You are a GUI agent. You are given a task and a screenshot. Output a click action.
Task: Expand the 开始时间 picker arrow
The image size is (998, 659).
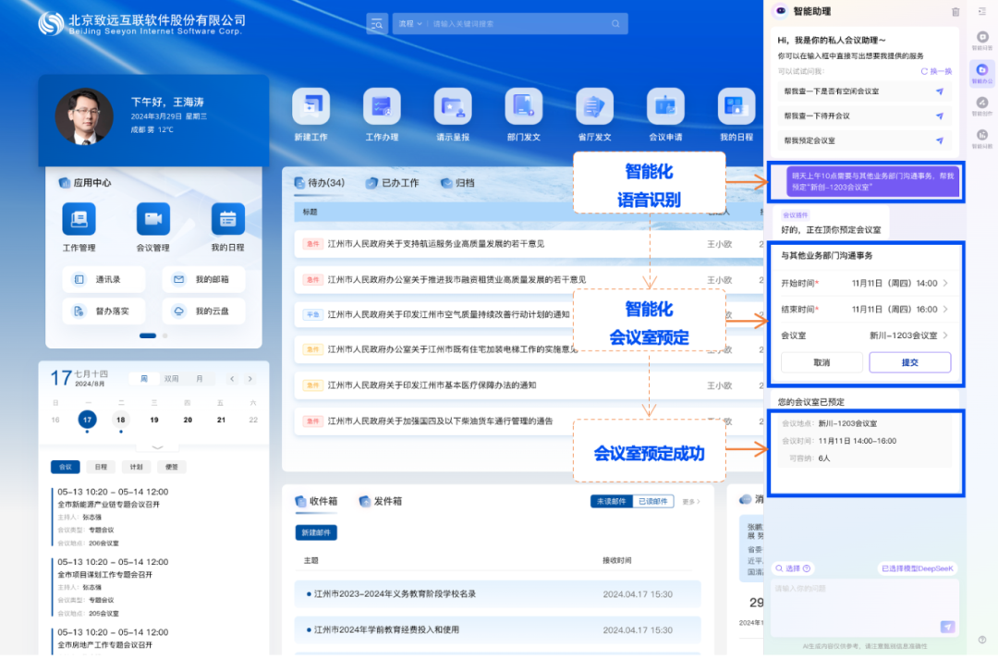[944, 284]
